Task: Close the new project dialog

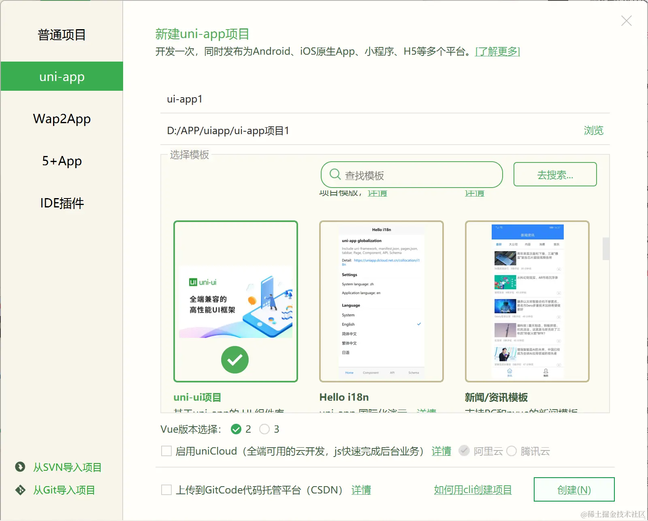Action: (627, 21)
